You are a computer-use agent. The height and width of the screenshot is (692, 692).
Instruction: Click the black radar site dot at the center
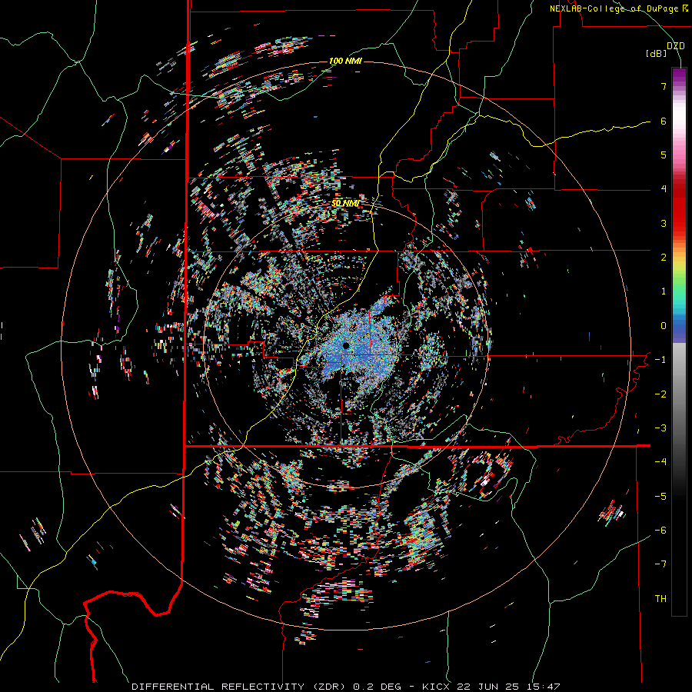346,345
